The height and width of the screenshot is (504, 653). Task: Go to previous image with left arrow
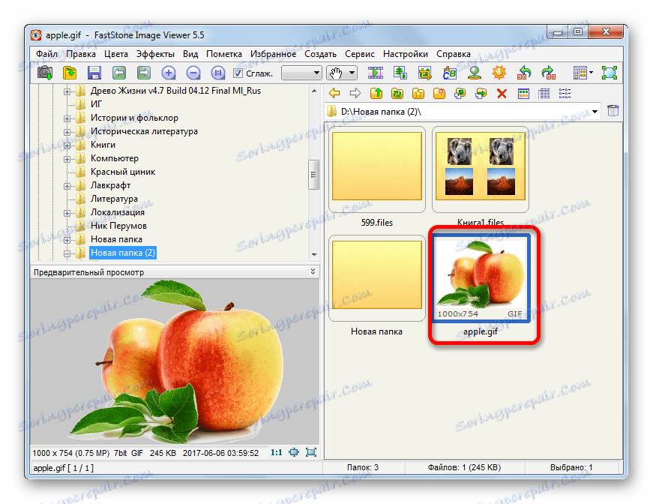119,73
